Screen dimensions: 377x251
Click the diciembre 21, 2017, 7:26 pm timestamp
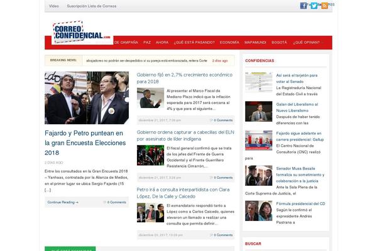tap(160, 120)
